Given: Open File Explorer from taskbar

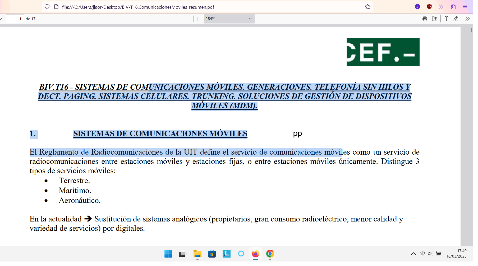Looking at the screenshot, I should click(x=197, y=254).
